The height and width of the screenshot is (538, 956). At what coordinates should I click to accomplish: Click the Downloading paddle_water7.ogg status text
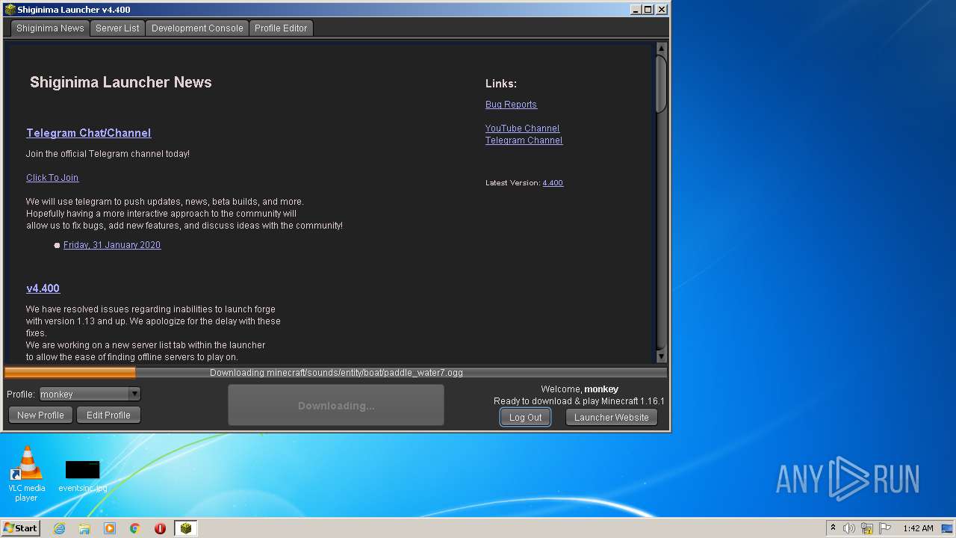click(x=336, y=373)
